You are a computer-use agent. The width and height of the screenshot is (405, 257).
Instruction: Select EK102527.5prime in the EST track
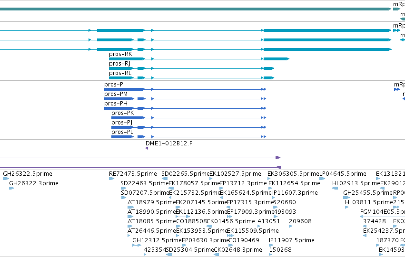tap(235, 174)
